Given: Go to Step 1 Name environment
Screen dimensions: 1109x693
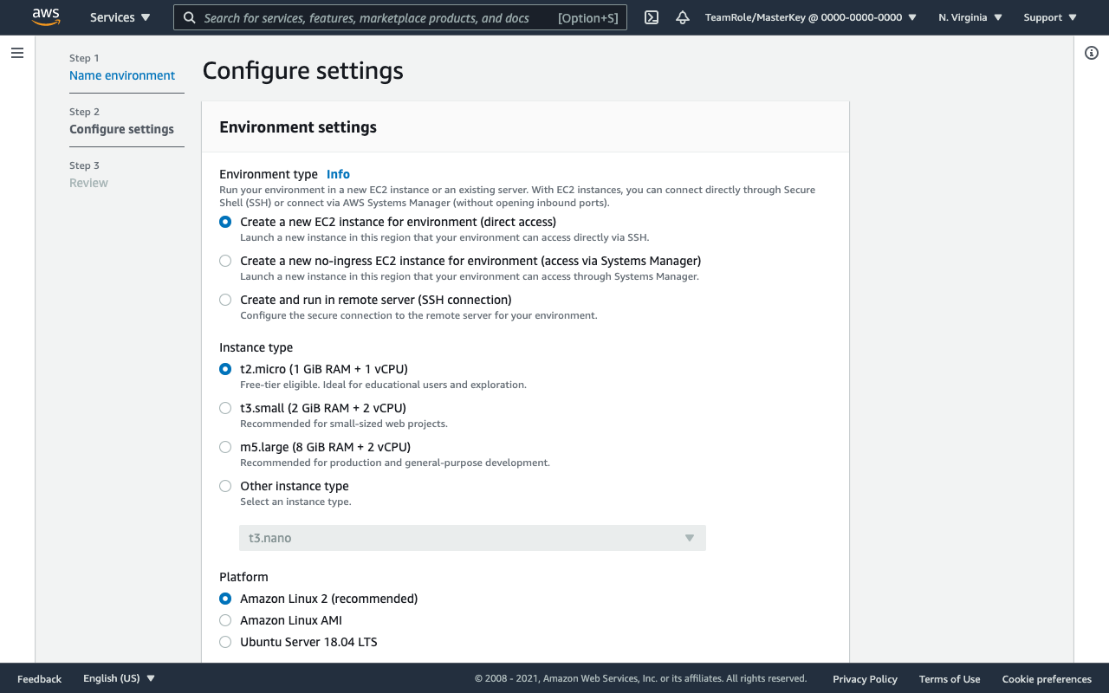Looking at the screenshot, I should pos(122,75).
